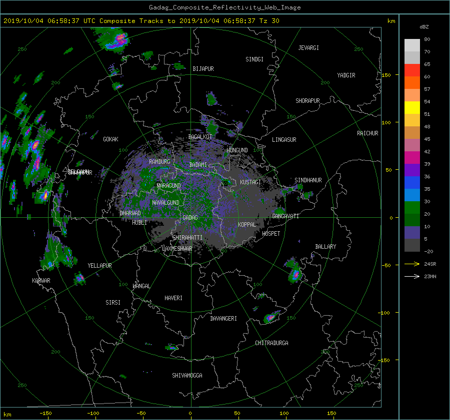This screenshot has height=420, width=450.
Task: Click the RAMDURG city label
Action: [159, 162]
